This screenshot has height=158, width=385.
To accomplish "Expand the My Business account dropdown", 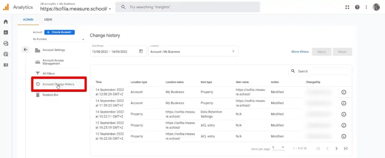I will [x=59, y=39].
